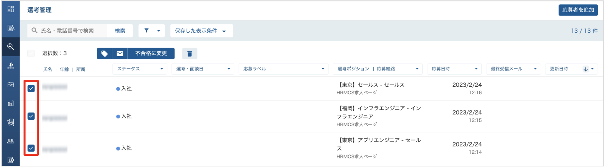Open the ステータス column dropdown
606x168 pixels.
141,69
